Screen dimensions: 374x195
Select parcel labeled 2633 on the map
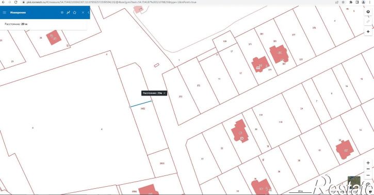pyautogui.click(x=162, y=164)
